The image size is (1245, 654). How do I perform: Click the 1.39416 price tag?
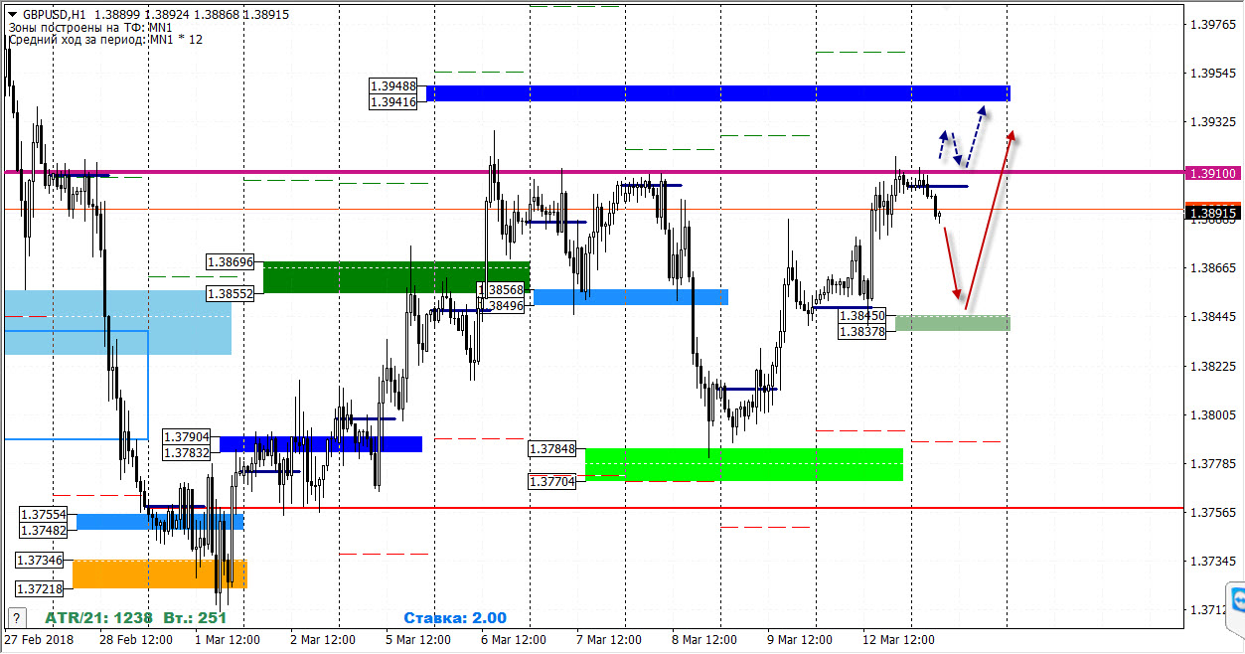coord(393,101)
